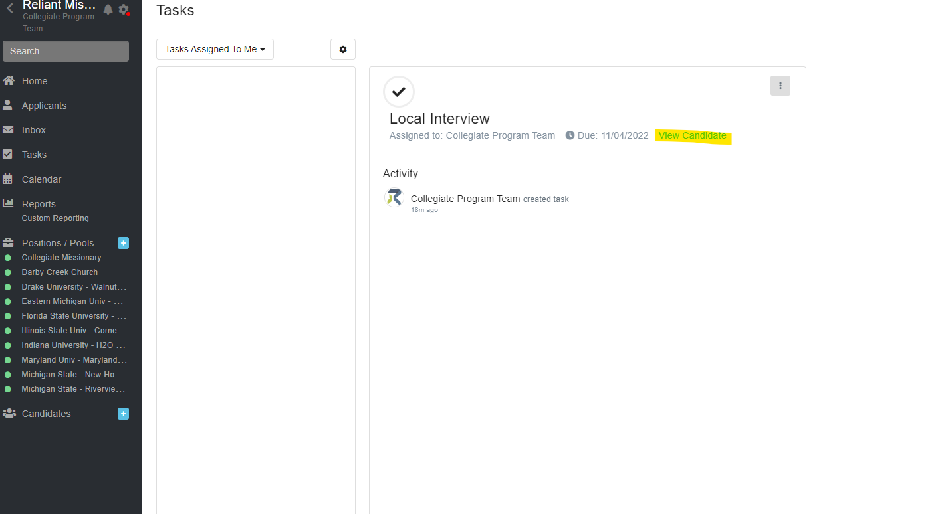The width and height of the screenshot is (946, 514).
Task: Click the View Candidate link
Action: click(x=692, y=135)
